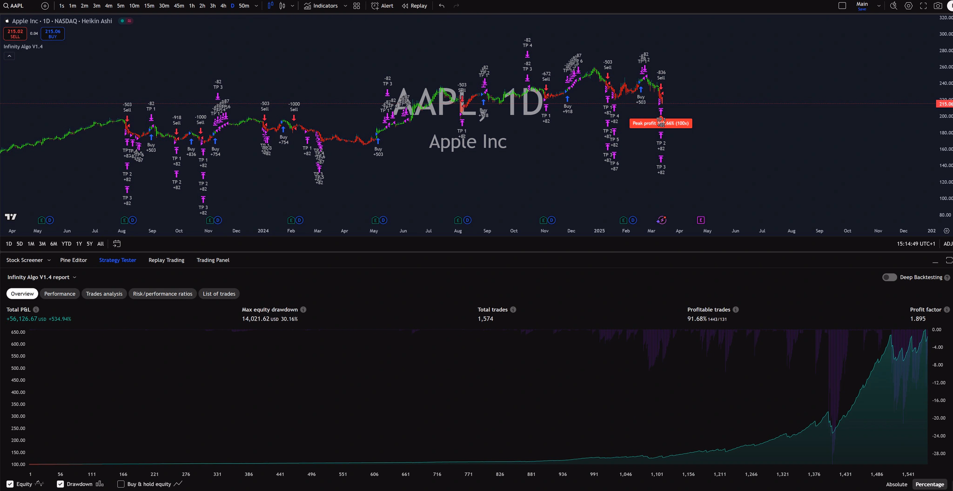Undo the last chart action
This screenshot has width=953, height=491.
click(441, 6)
